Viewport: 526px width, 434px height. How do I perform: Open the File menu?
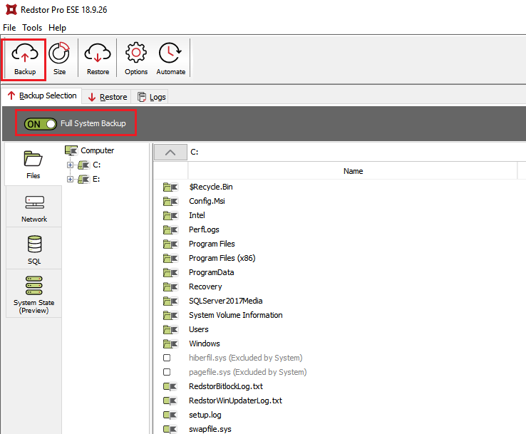pos(9,28)
